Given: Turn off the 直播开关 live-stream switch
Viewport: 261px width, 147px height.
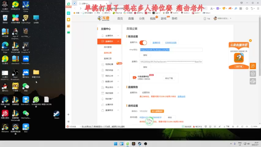Looking at the screenshot, I should (143, 43).
